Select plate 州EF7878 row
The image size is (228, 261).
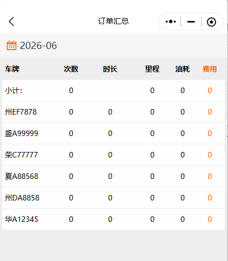tap(113, 112)
